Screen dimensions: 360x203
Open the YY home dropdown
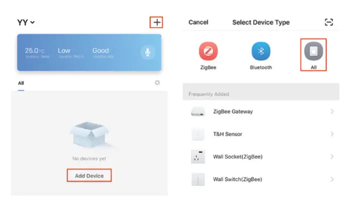coord(26,22)
